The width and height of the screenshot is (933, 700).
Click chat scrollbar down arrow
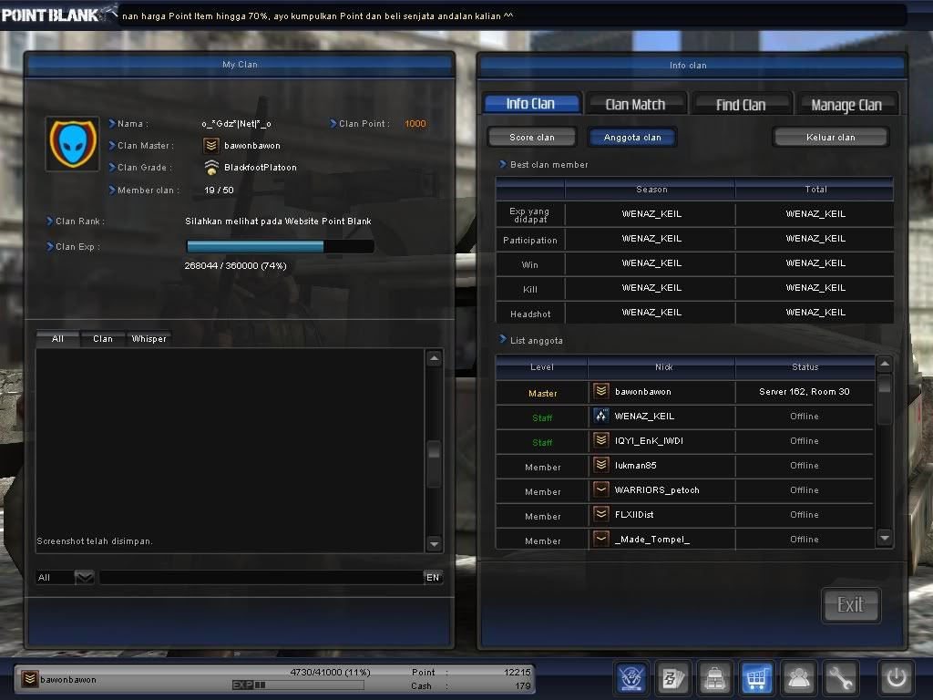tap(435, 543)
